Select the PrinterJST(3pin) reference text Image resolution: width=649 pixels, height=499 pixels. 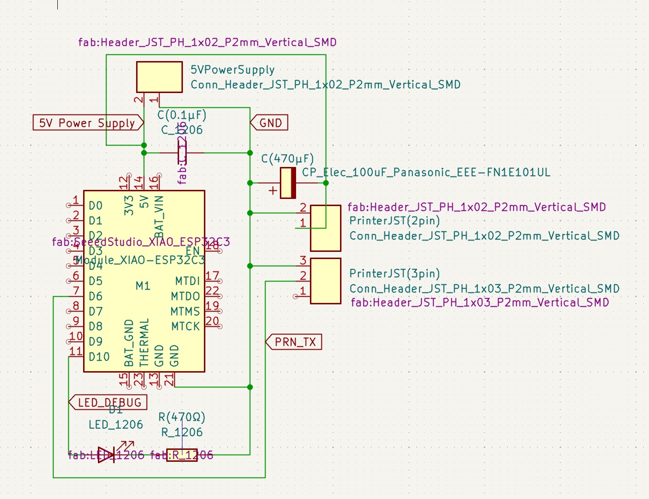tap(394, 274)
